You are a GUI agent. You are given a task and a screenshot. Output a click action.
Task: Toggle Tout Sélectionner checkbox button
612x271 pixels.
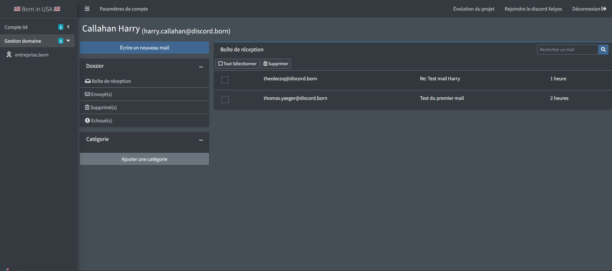[x=237, y=64]
